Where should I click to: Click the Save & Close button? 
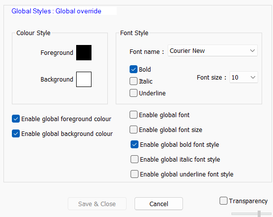pos(97,204)
